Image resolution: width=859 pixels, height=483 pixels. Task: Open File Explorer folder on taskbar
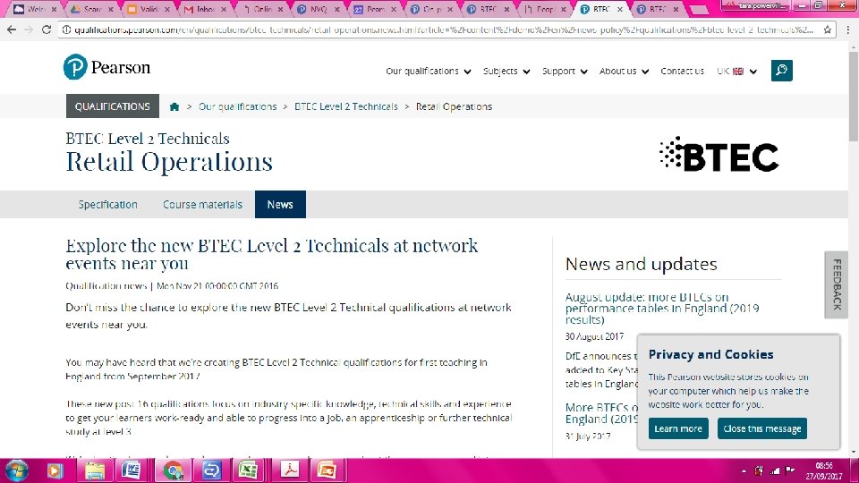coord(95,470)
